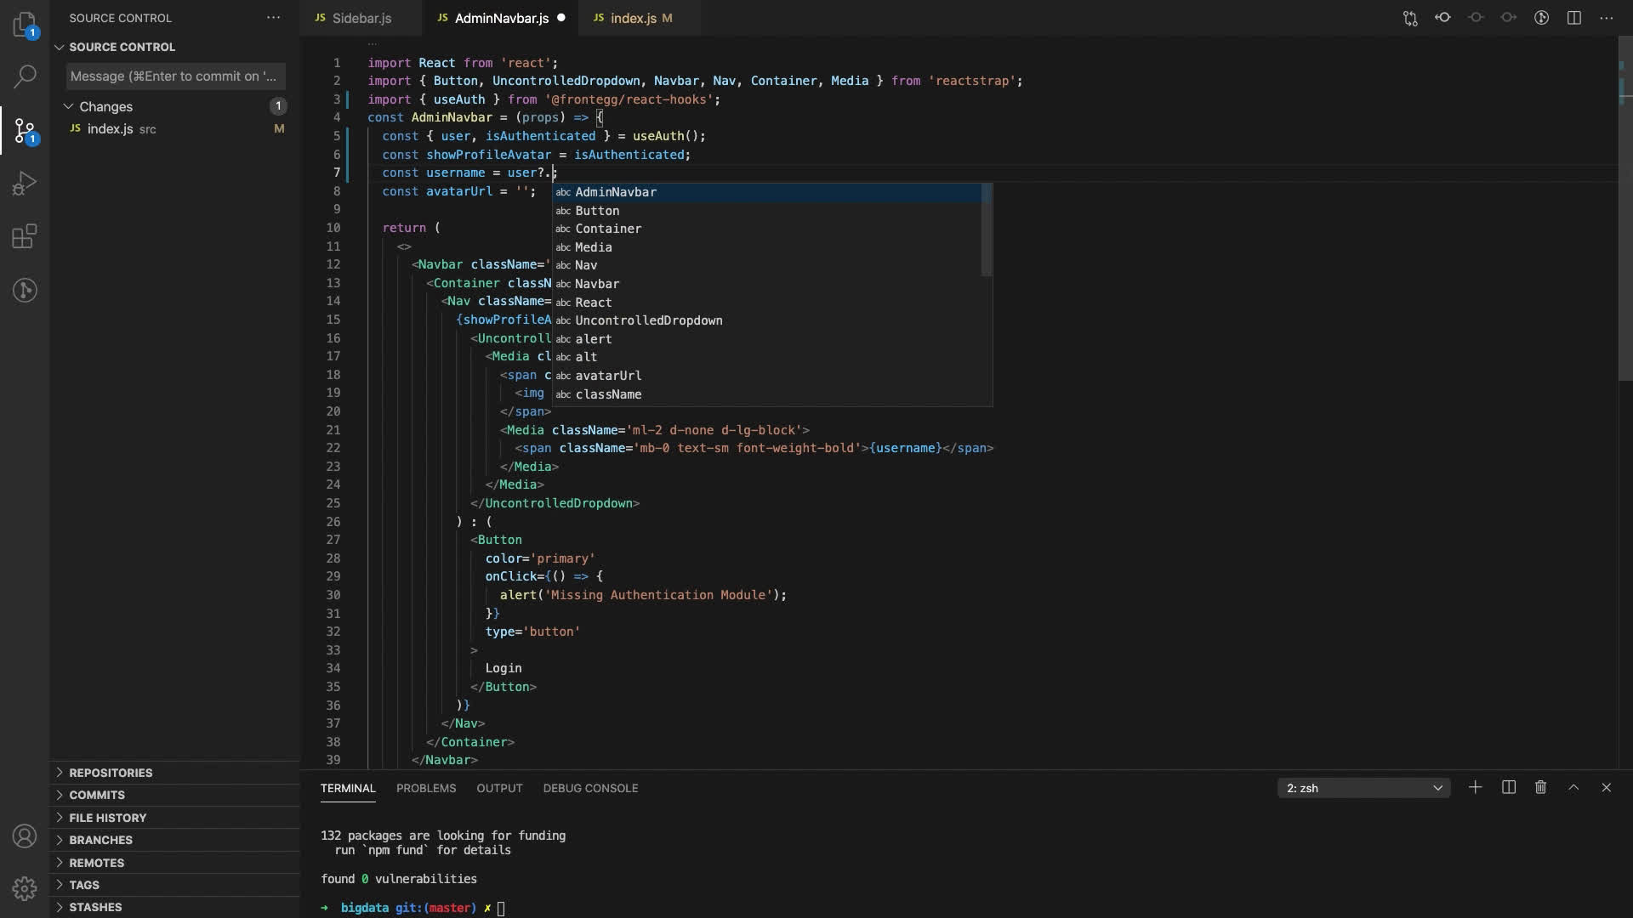The height and width of the screenshot is (918, 1633).
Task: Create a new terminal
Action: (x=1476, y=788)
